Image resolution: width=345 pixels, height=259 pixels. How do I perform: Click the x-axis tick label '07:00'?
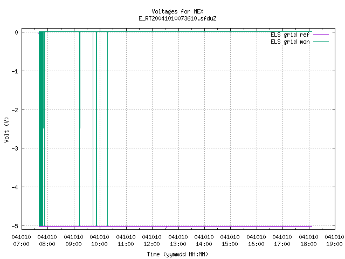point(22,244)
